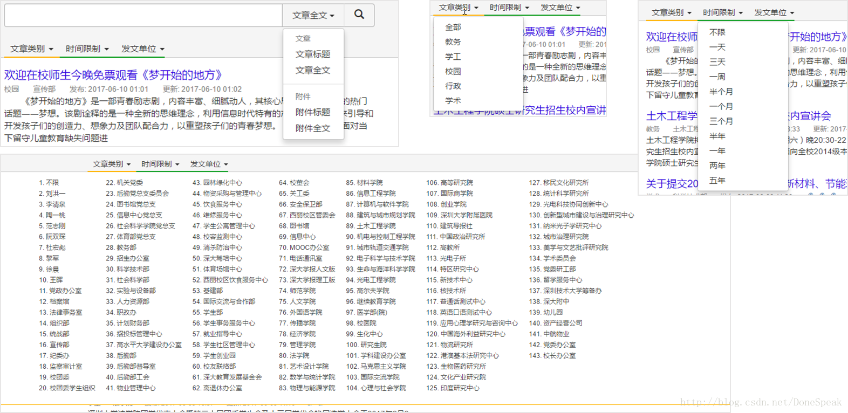Expand 时间限制 filter under the search box
Viewport: 848px width, 413px height.
tap(87, 49)
